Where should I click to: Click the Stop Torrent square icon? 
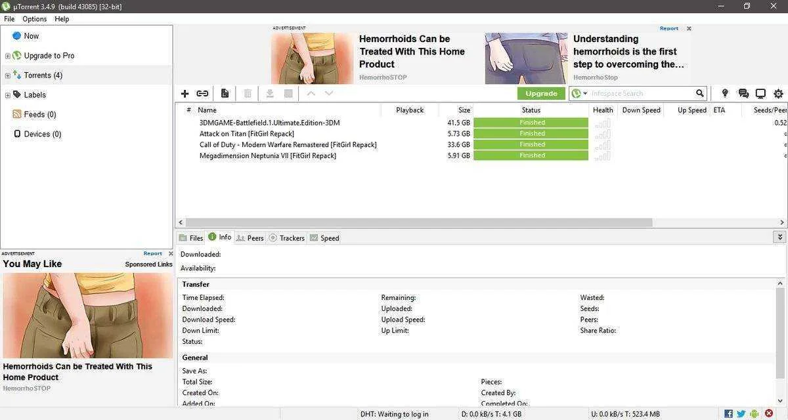click(288, 94)
